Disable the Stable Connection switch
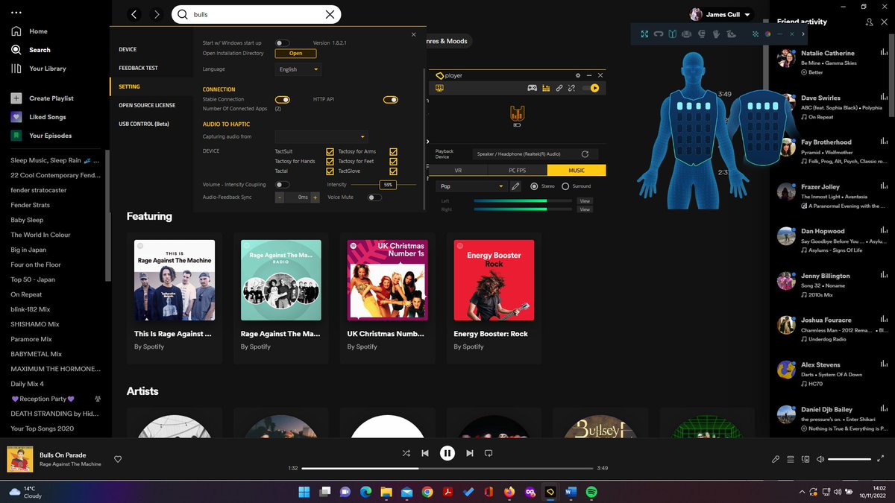 coord(283,99)
